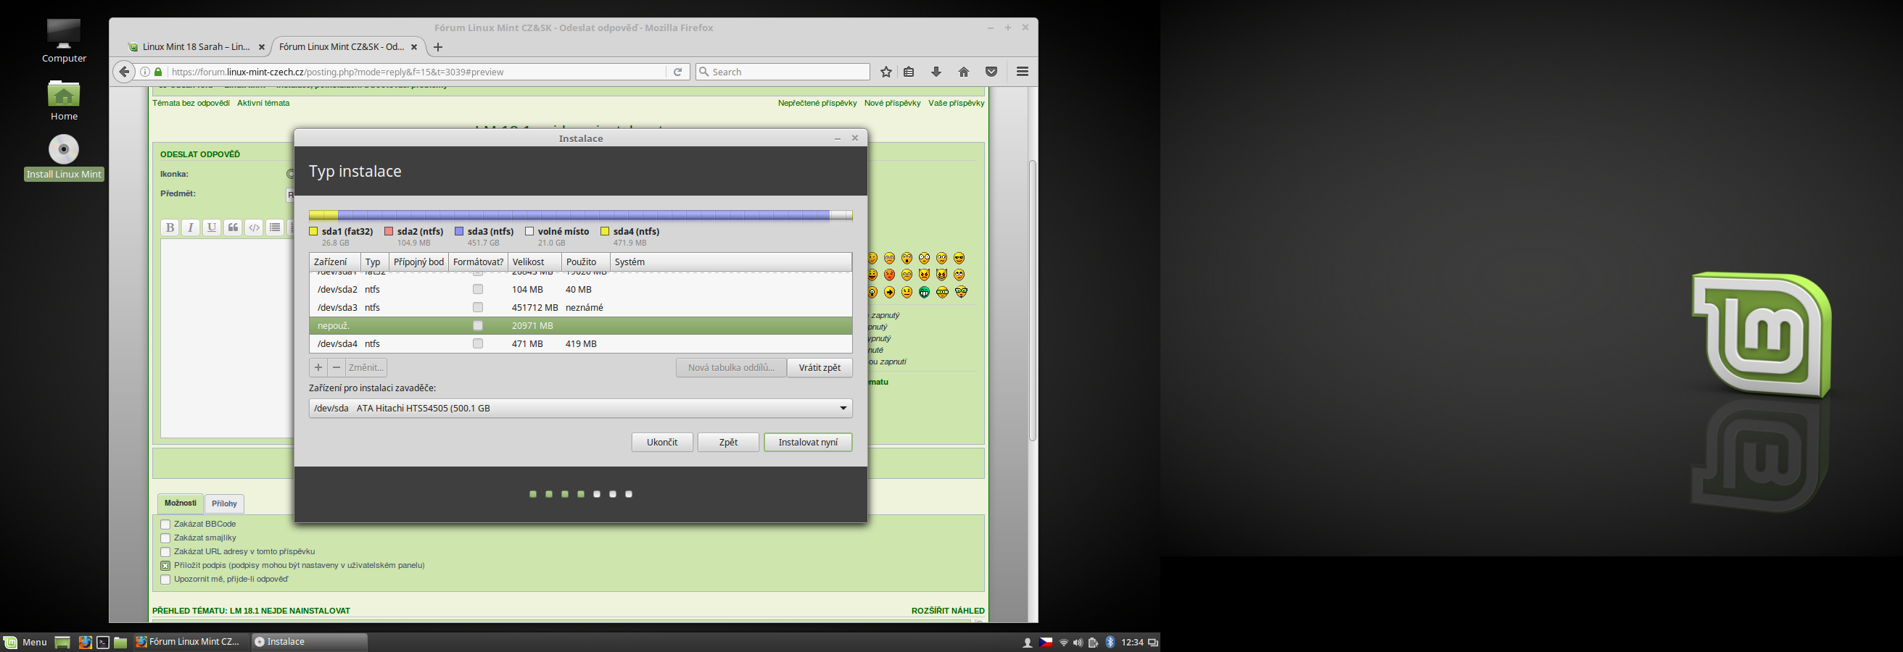Click Firefox reload page icon
This screenshot has width=1903, height=652.
tap(677, 72)
